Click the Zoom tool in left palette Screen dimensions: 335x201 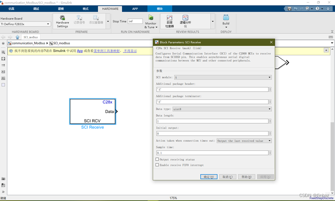[x=3, y=52]
